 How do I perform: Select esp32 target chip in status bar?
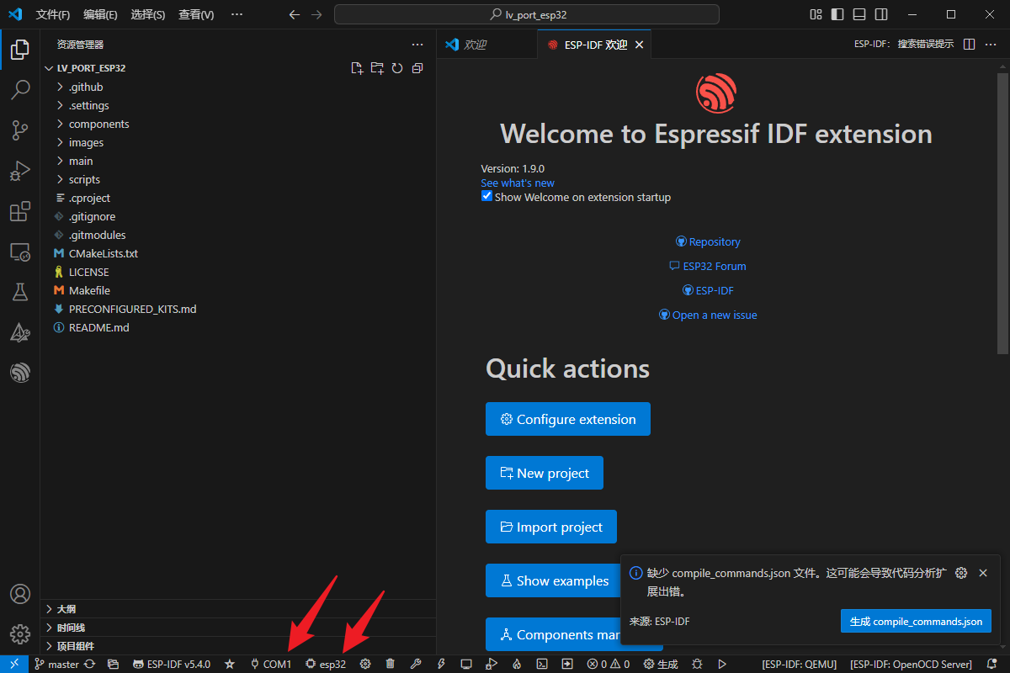tap(326, 664)
